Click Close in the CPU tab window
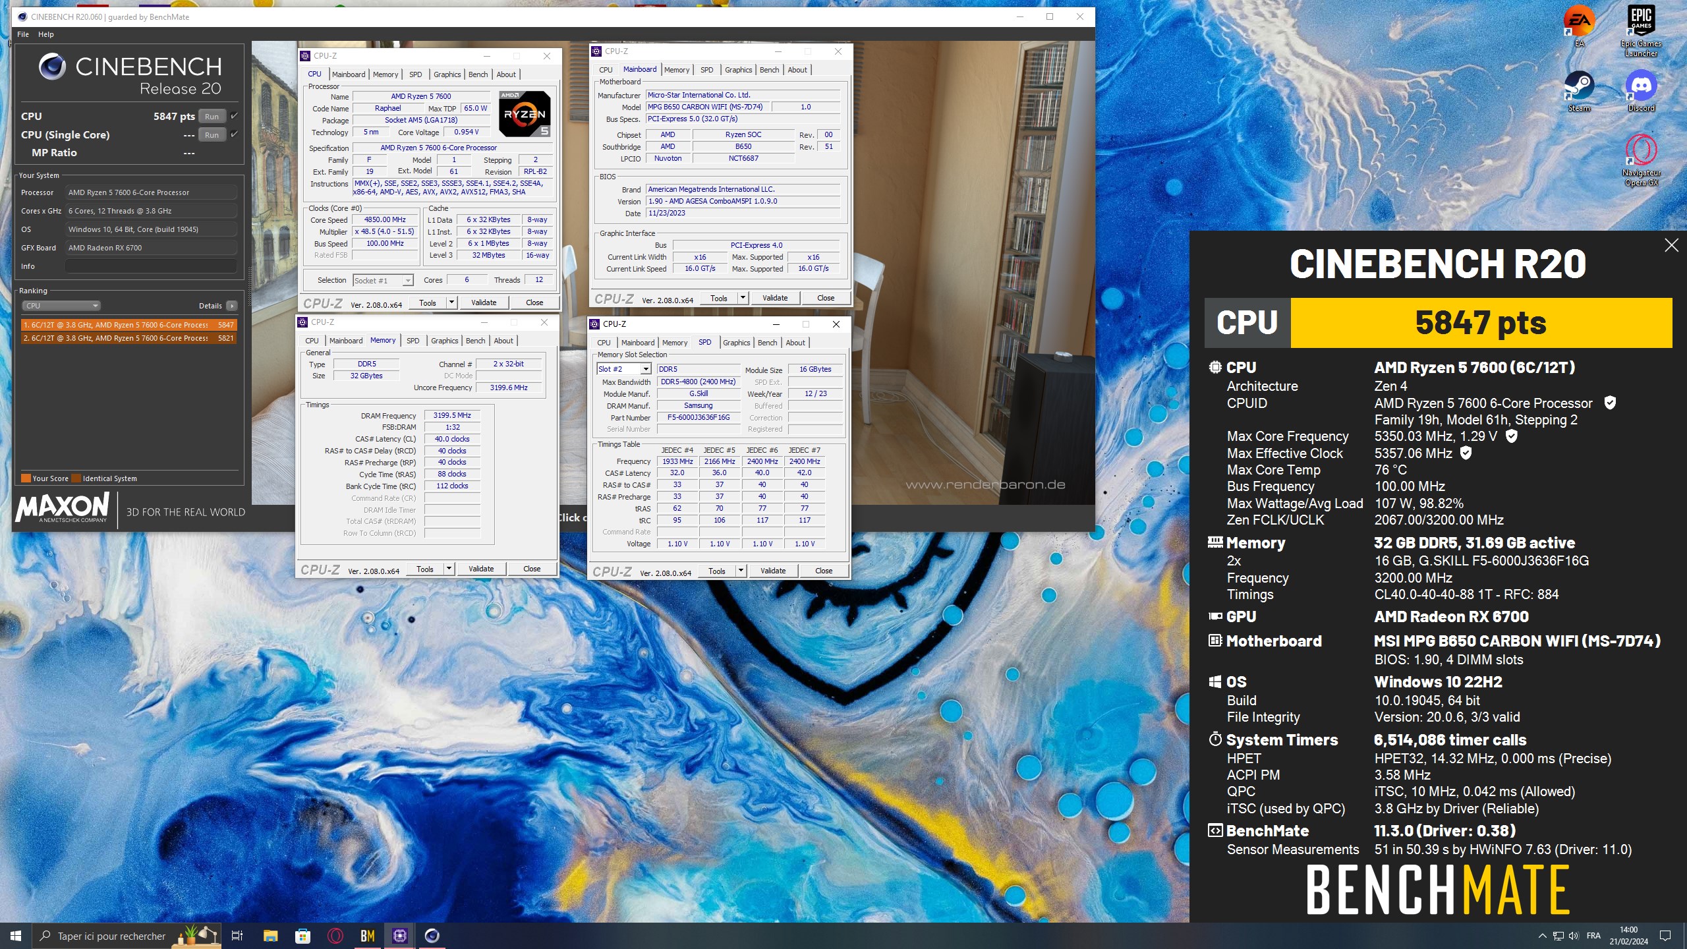 [x=534, y=302]
